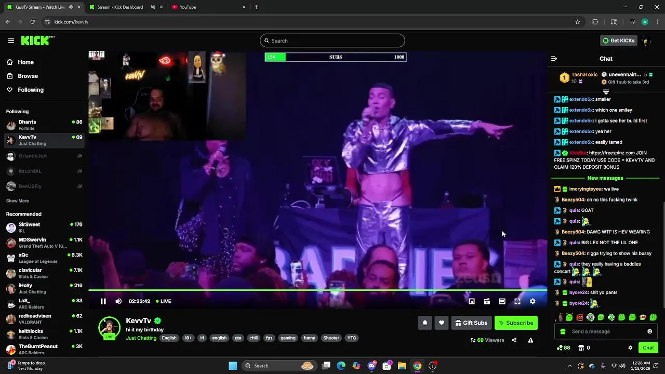Viewport: 665px width, 374px height.
Task: Click the SUBS goal progress bar
Action: coord(336,57)
